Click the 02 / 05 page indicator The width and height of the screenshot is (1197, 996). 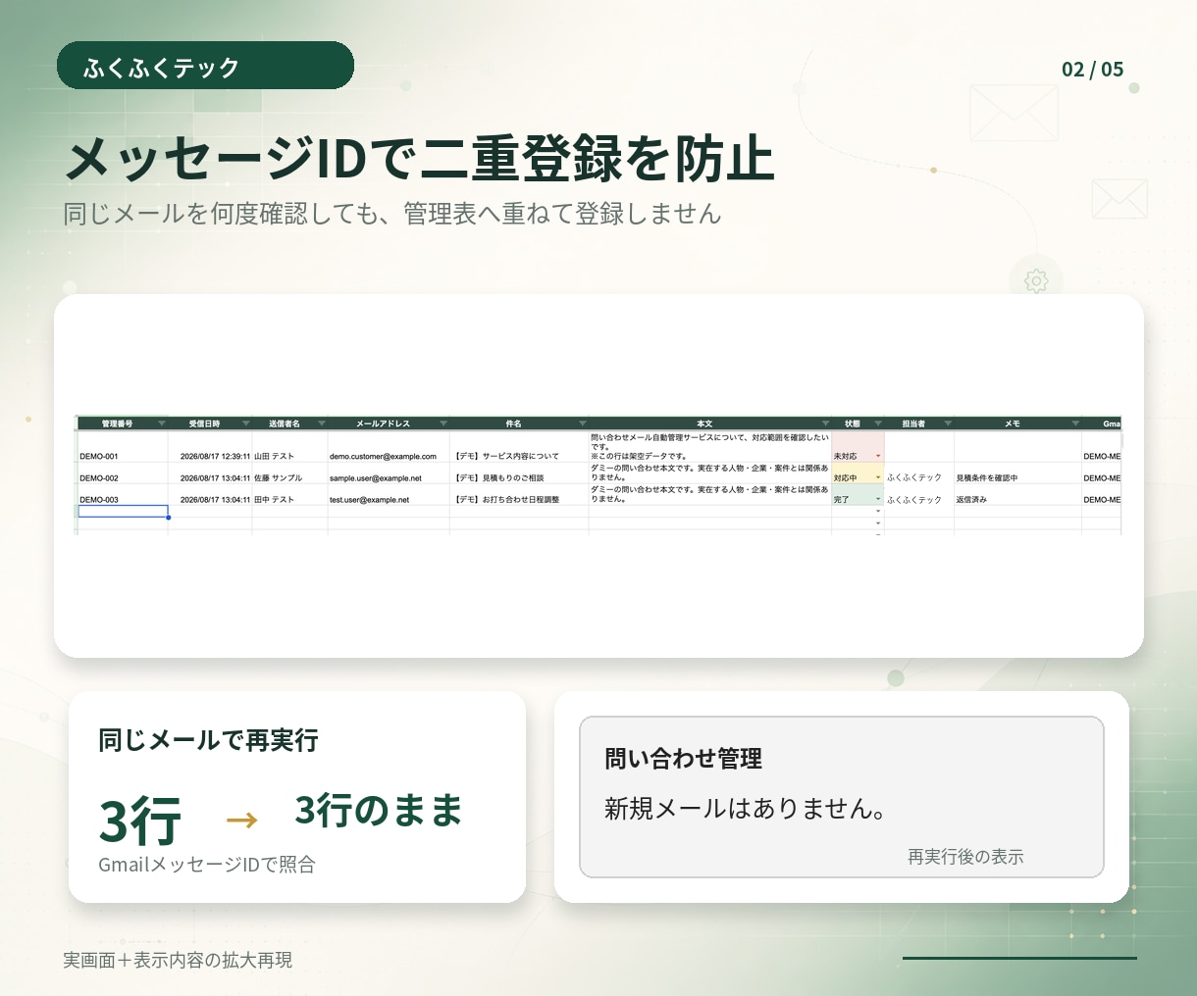(x=1092, y=69)
